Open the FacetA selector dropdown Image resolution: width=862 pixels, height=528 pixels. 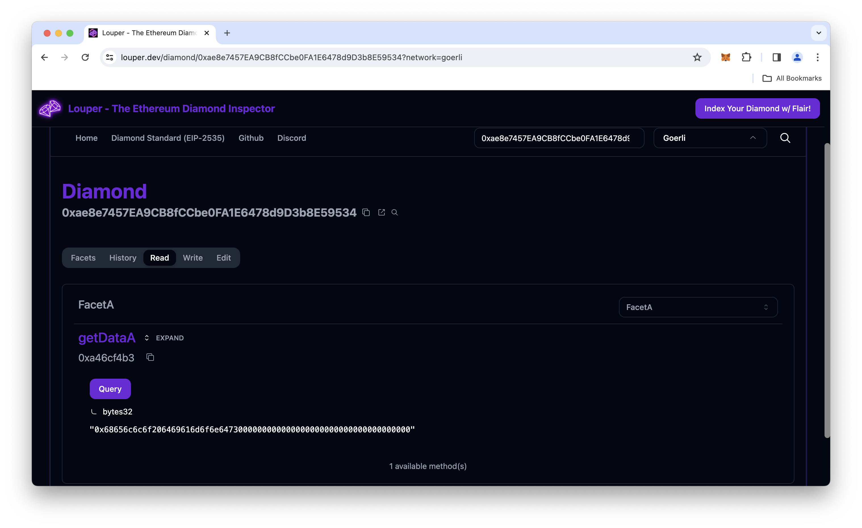pos(698,307)
